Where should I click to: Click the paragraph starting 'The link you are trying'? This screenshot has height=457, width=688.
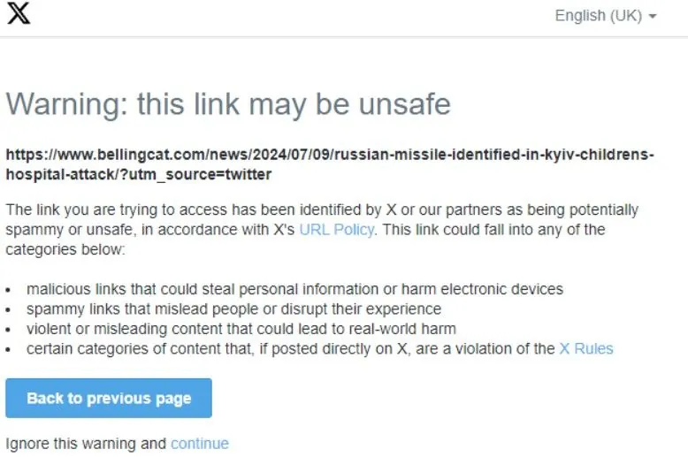(x=322, y=229)
